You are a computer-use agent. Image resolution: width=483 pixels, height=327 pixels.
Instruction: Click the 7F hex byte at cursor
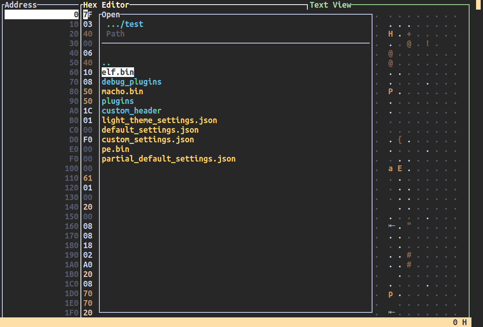(88, 15)
